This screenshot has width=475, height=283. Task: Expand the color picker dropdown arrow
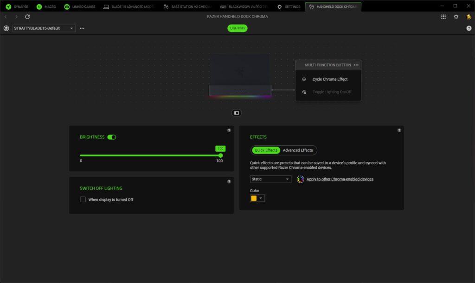pos(261,198)
